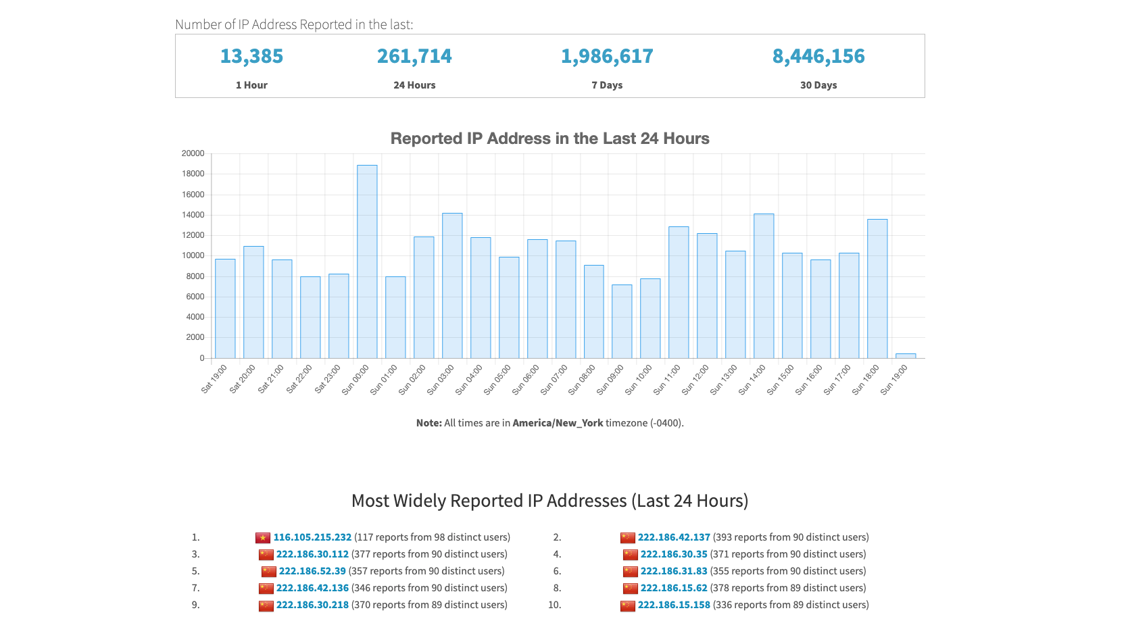The image size is (1128, 619).
Task: Select the 30 Days count 8,446,156
Action: 819,56
